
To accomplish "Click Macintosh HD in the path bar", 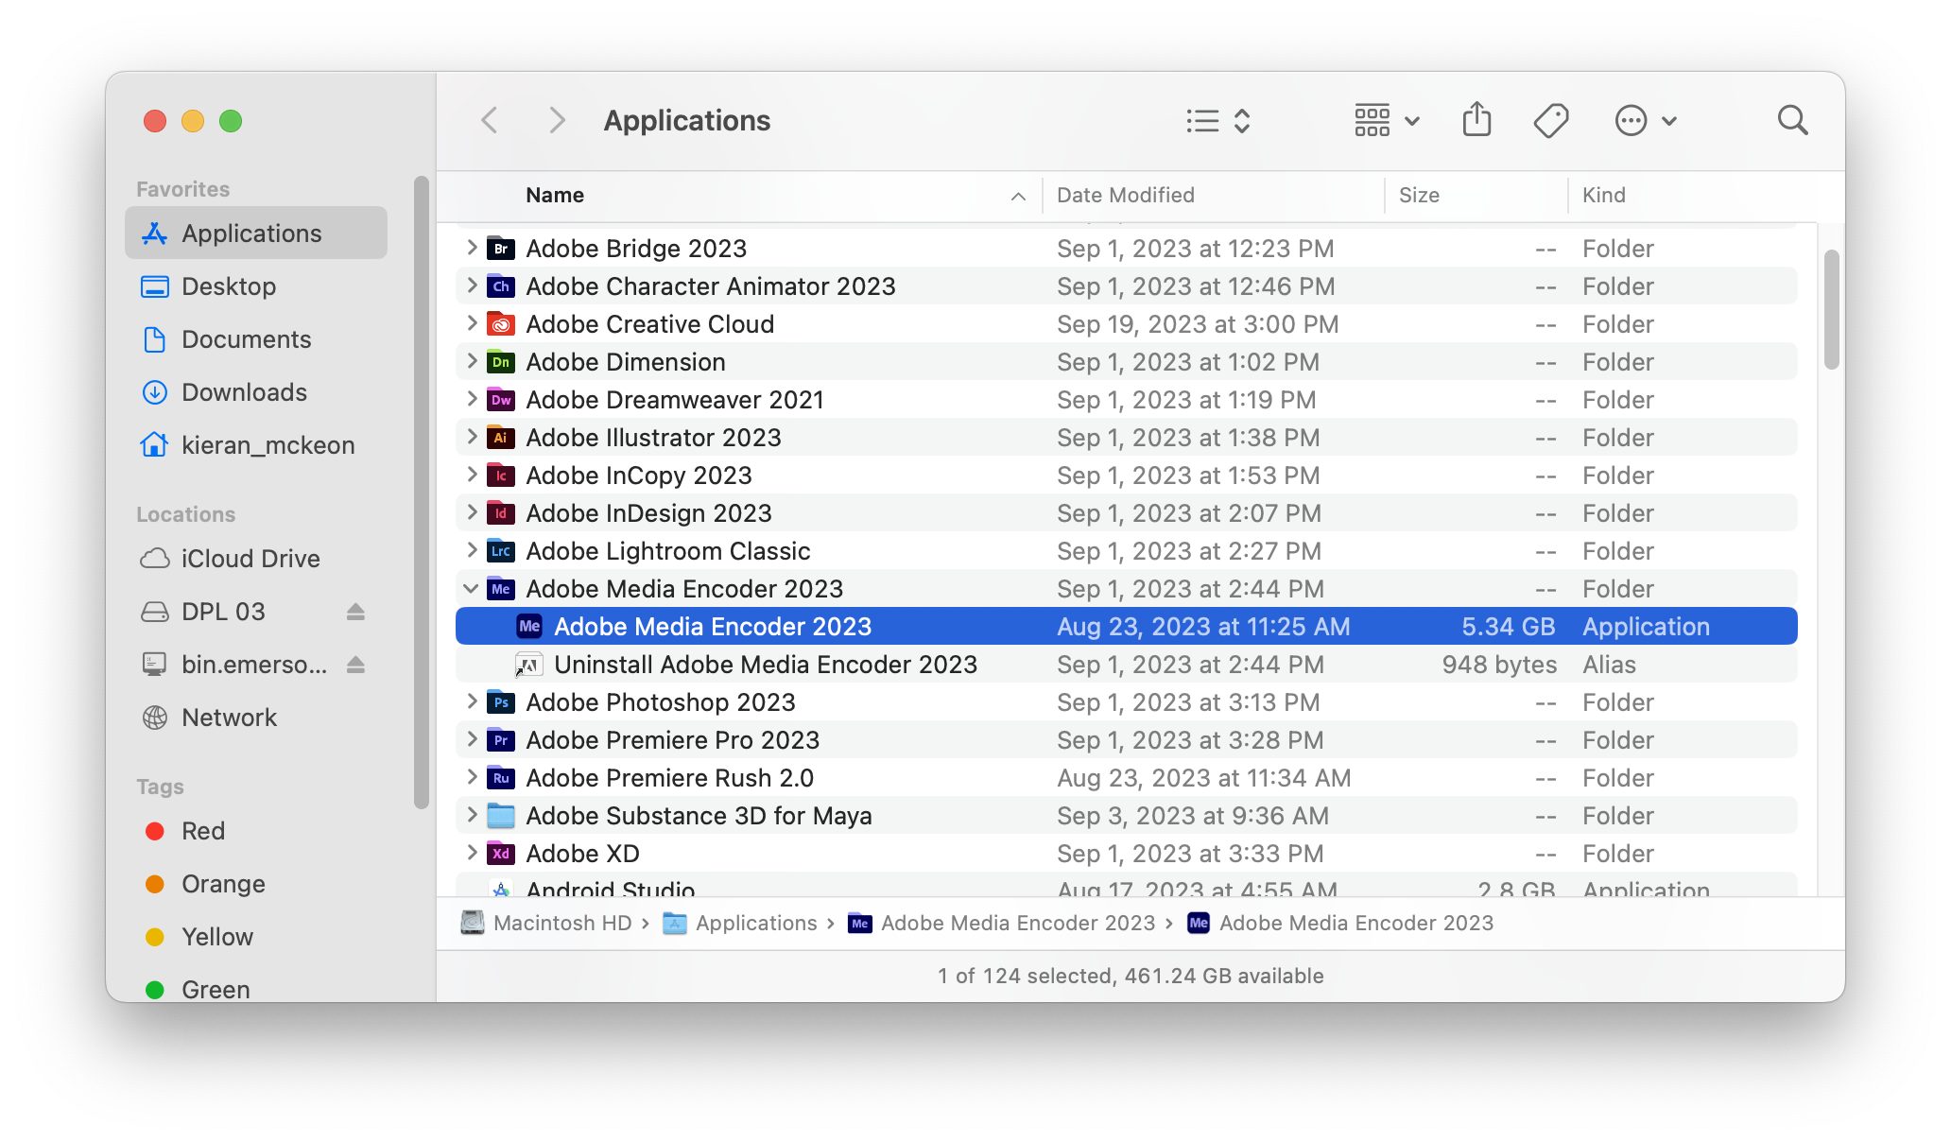I will pyautogui.click(x=545, y=924).
